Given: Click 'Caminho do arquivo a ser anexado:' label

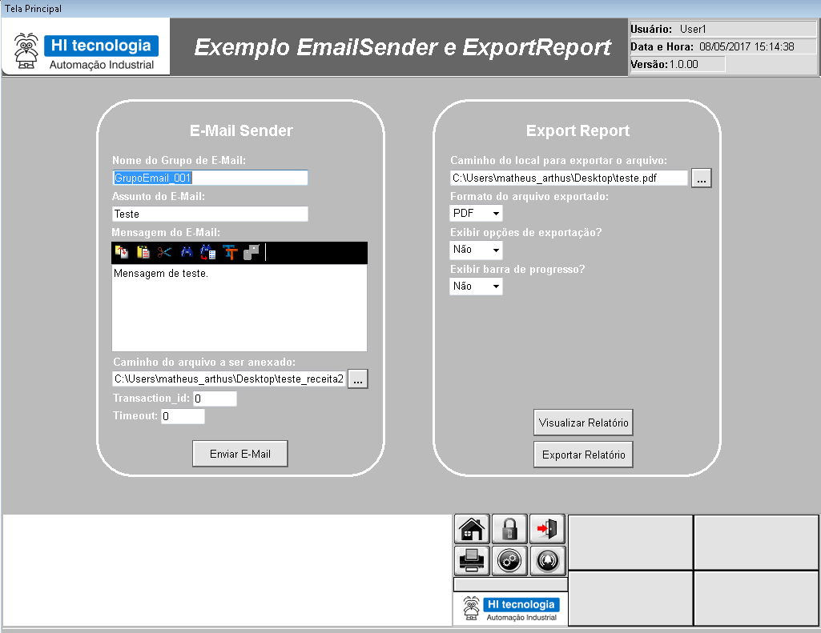Looking at the screenshot, I should [x=204, y=362].
